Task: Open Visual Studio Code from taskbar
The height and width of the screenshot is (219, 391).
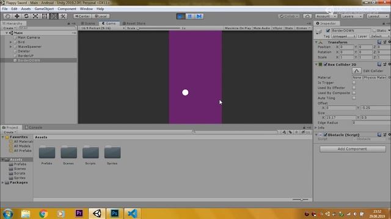Action: click(132, 214)
